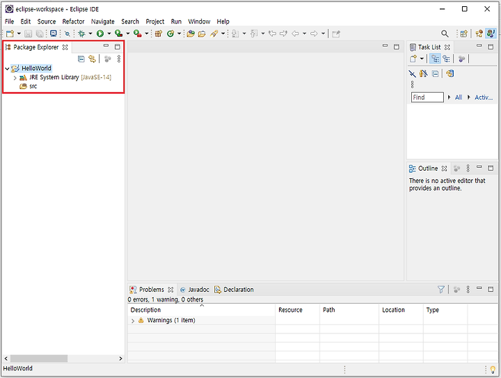Viewport: 501px width, 378px height.
Task: Click the light bulb tip icon in status bar
Action: coord(493,370)
